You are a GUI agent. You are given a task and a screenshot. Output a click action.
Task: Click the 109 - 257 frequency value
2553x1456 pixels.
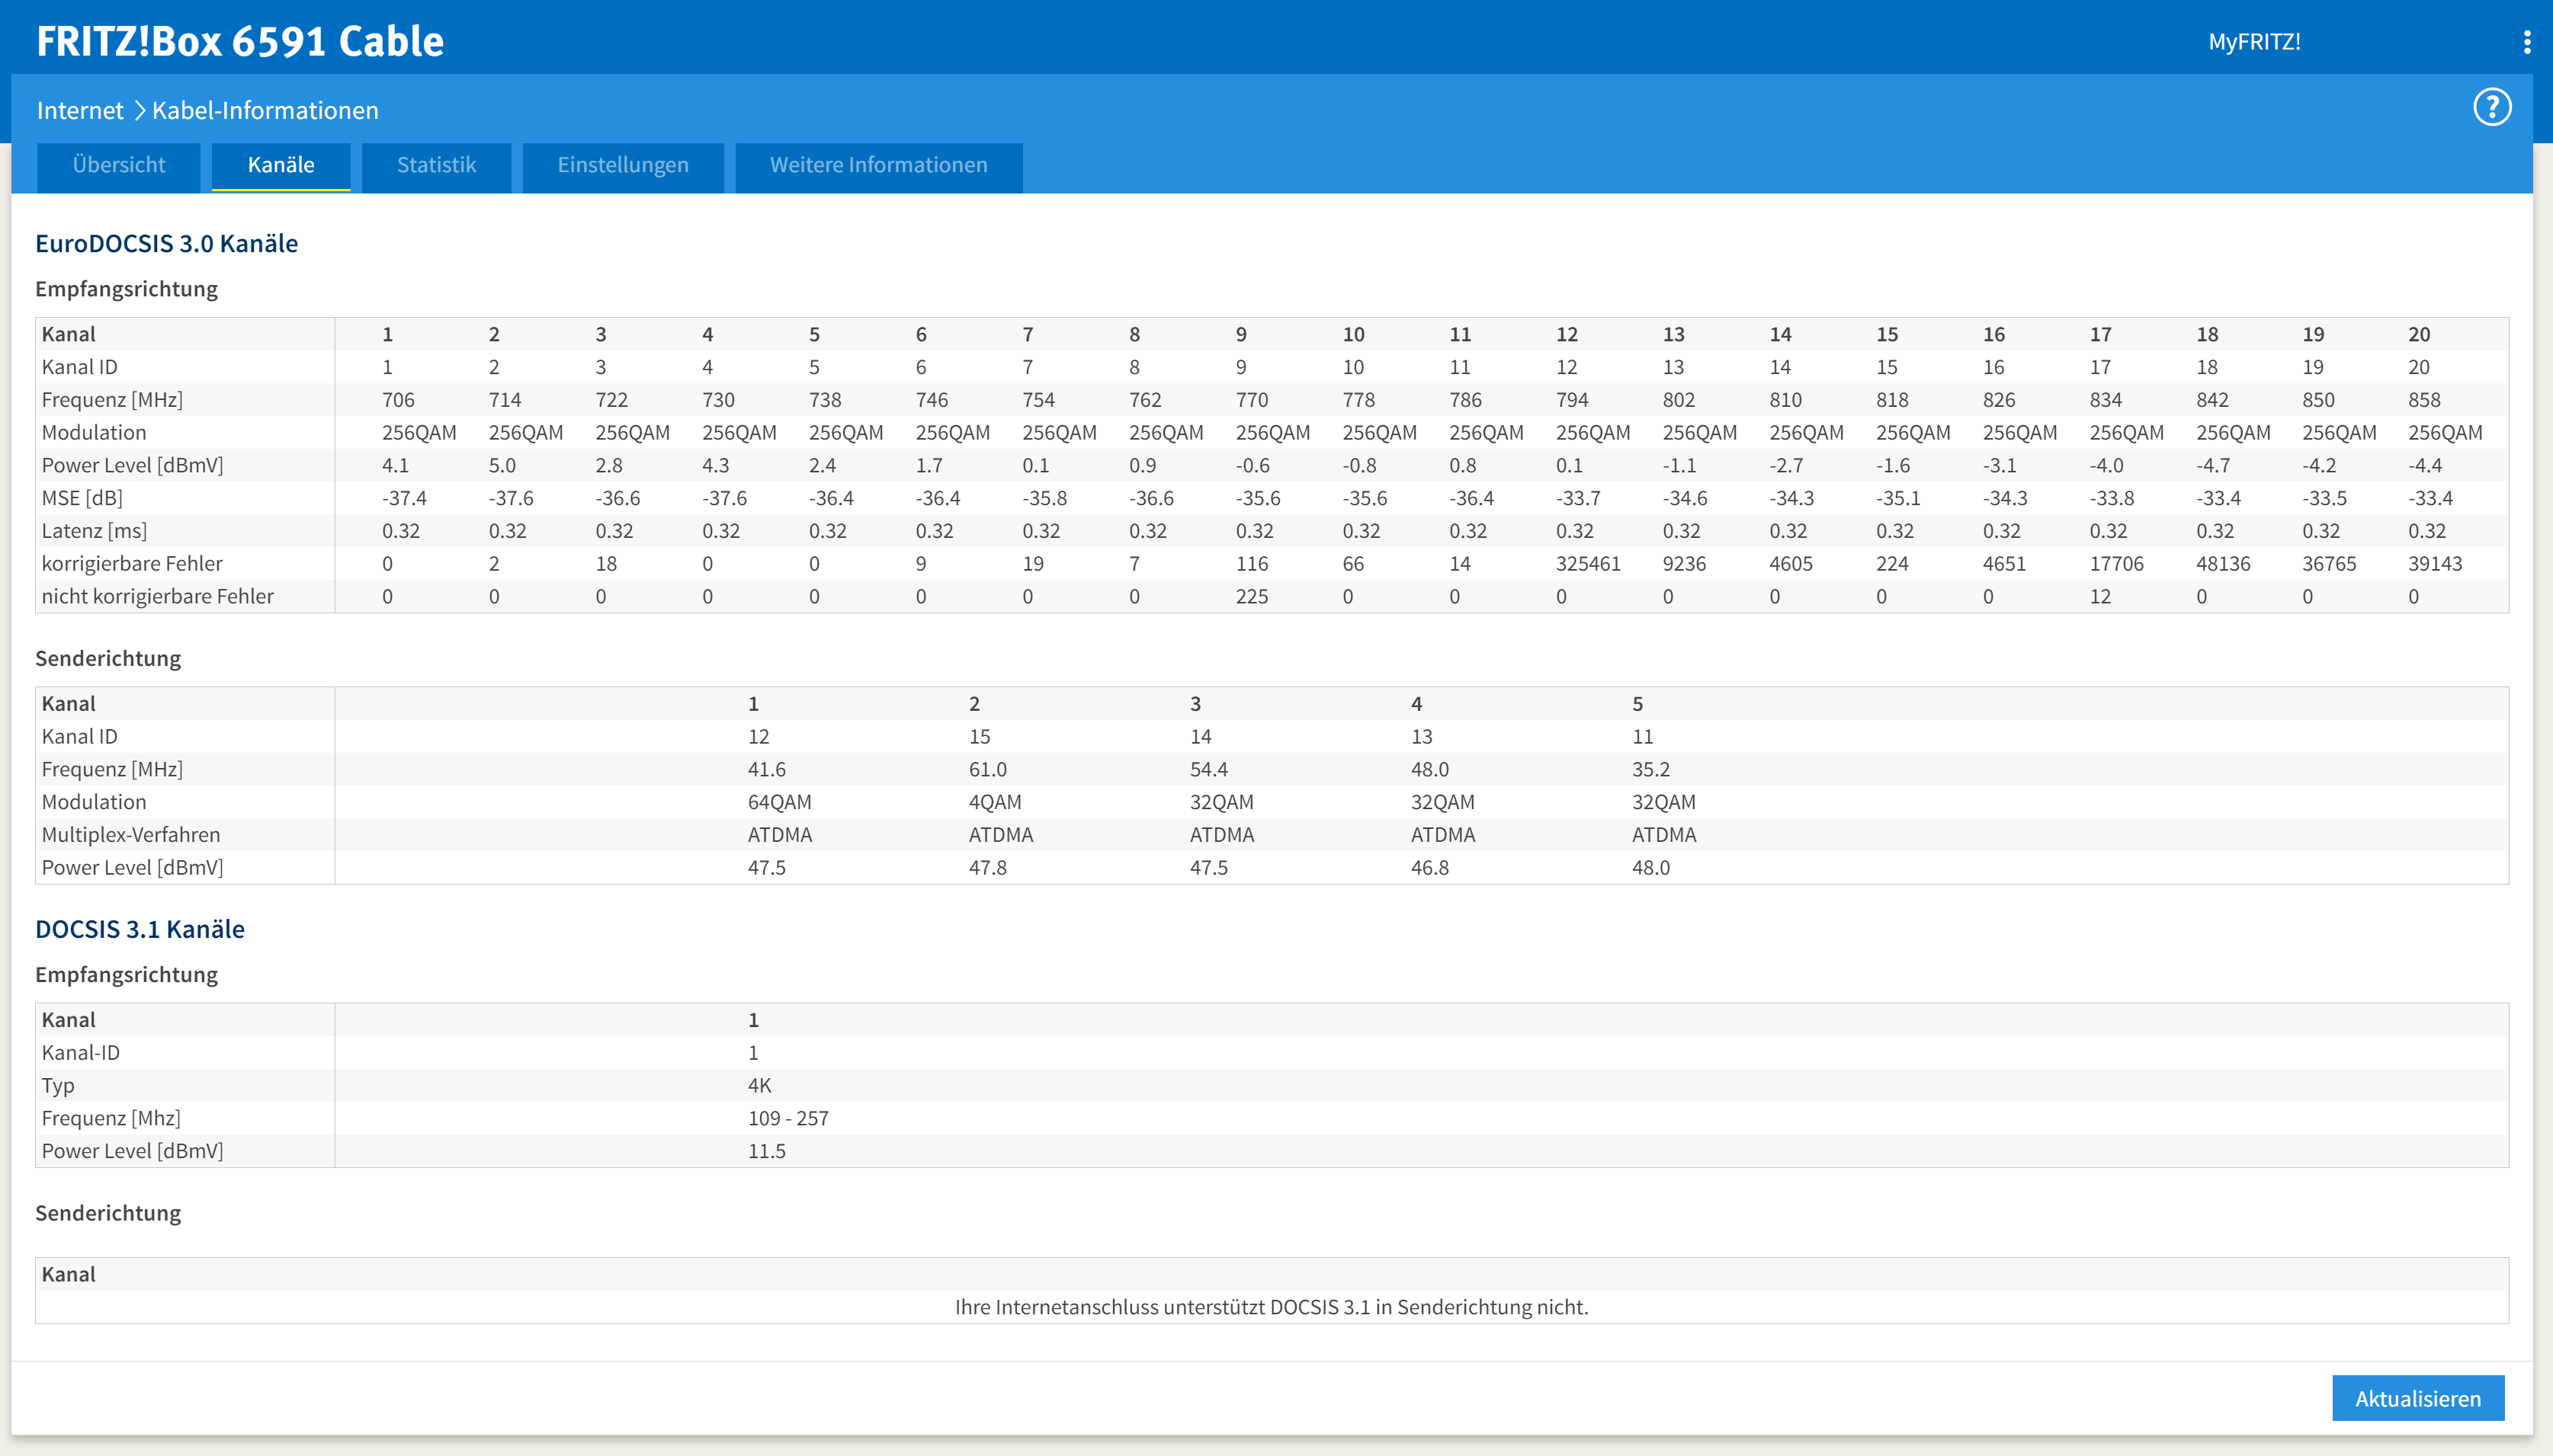(788, 1118)
